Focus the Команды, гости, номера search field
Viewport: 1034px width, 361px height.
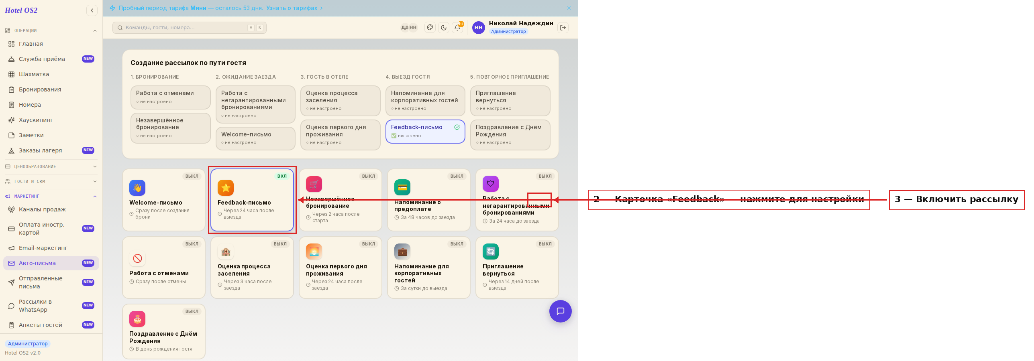pyautogui.click(x=190, y=28)
